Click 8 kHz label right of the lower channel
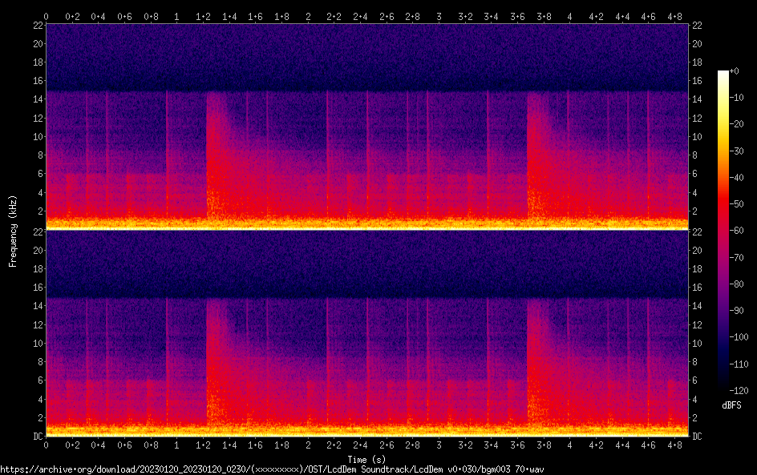Screen dimensions: 757x475 click(x=697, y=362)
